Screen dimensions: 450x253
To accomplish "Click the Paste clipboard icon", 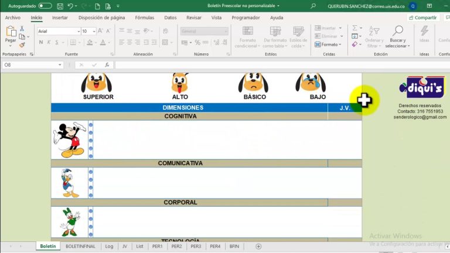I will [x=11, y=31].
